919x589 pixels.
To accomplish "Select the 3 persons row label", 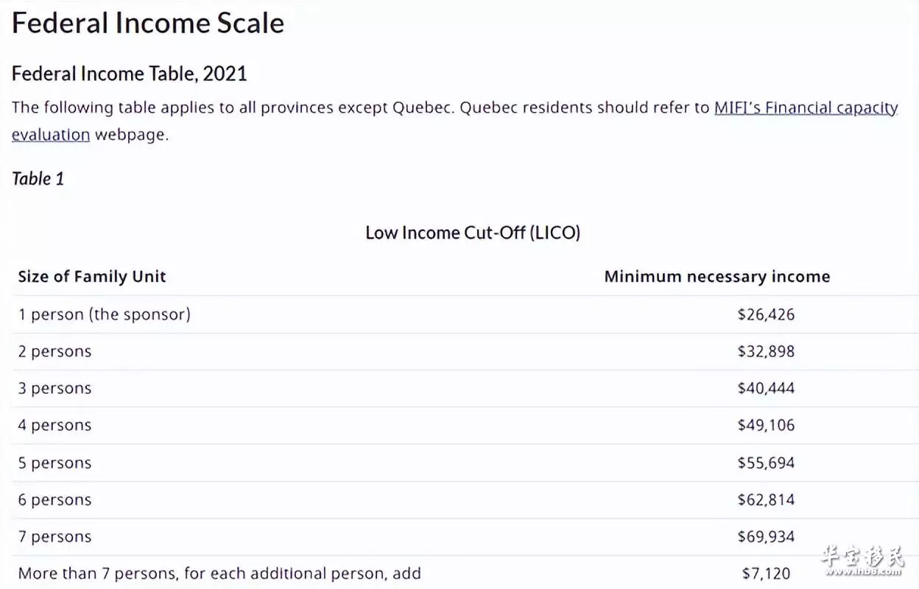I will 54,388.
